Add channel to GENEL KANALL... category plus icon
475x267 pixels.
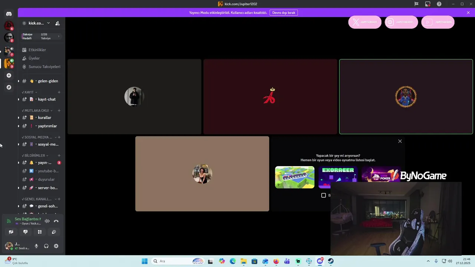click(x=59, y=199)
